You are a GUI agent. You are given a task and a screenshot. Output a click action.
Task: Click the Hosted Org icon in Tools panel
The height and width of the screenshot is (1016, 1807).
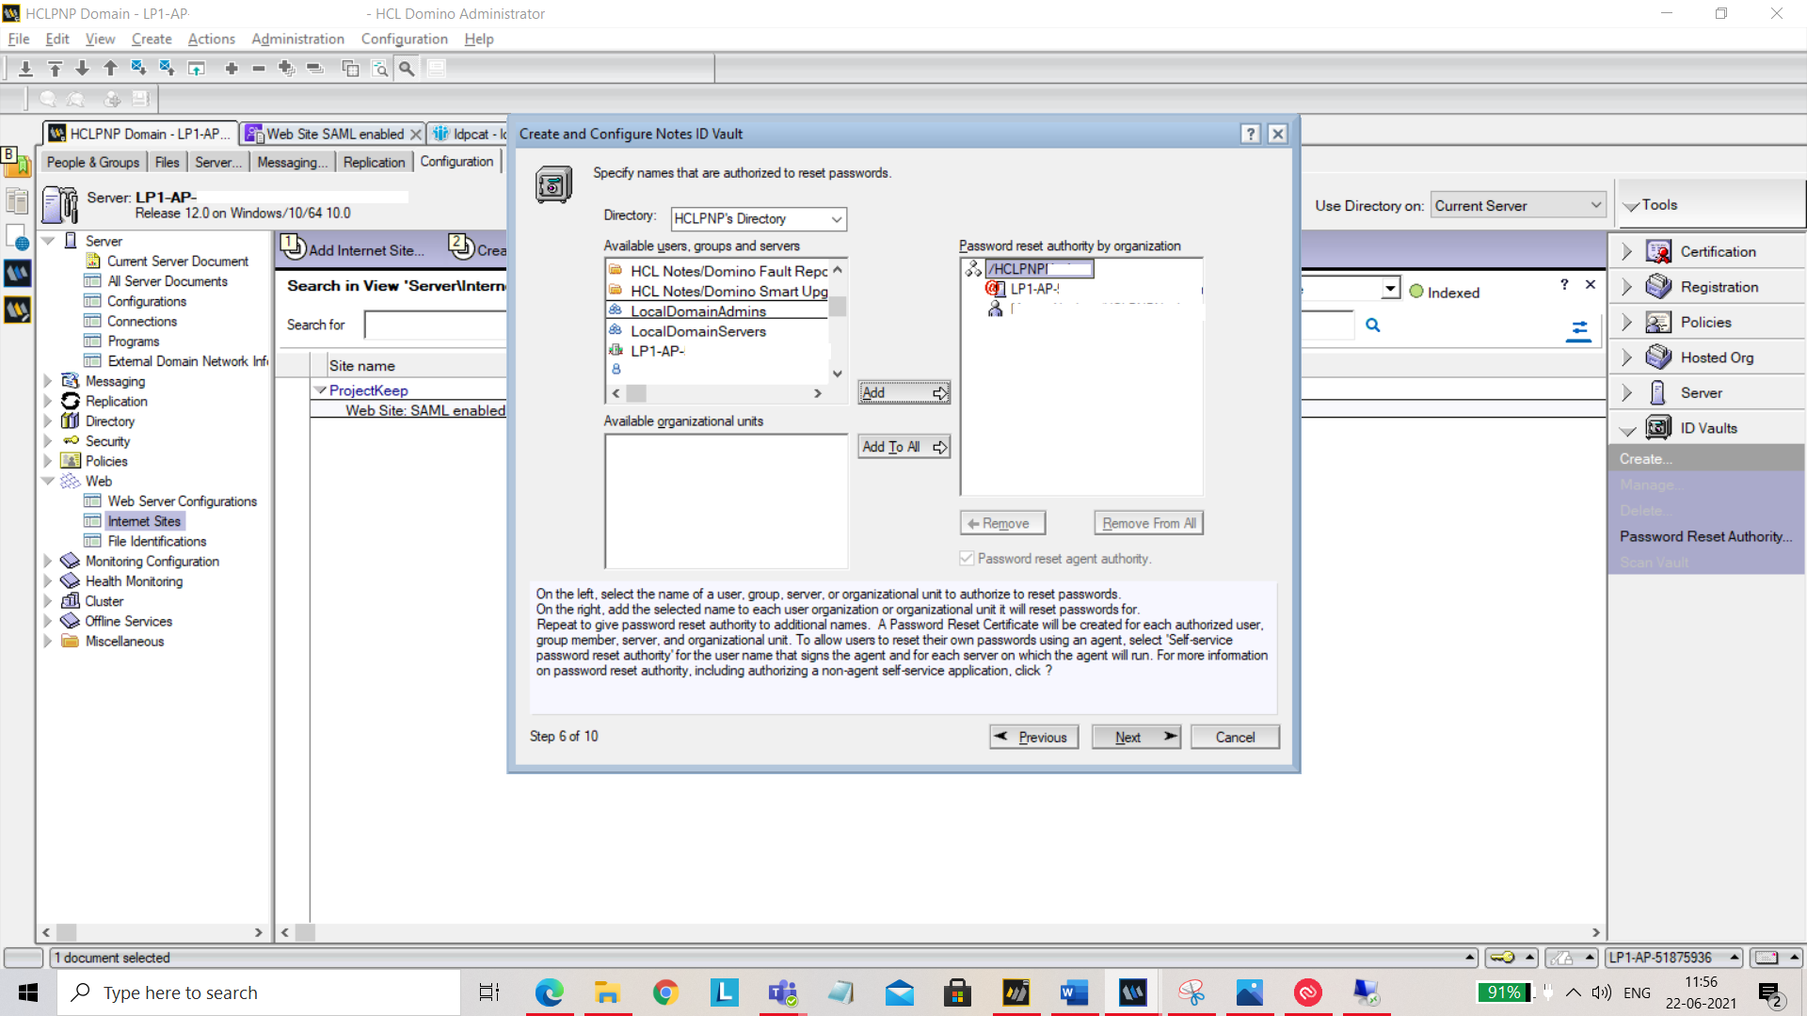coord(1659,356)
